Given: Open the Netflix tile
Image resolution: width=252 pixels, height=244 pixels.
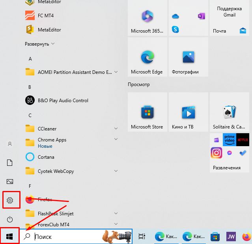Looking at the screenshot, I should [243, 139].
